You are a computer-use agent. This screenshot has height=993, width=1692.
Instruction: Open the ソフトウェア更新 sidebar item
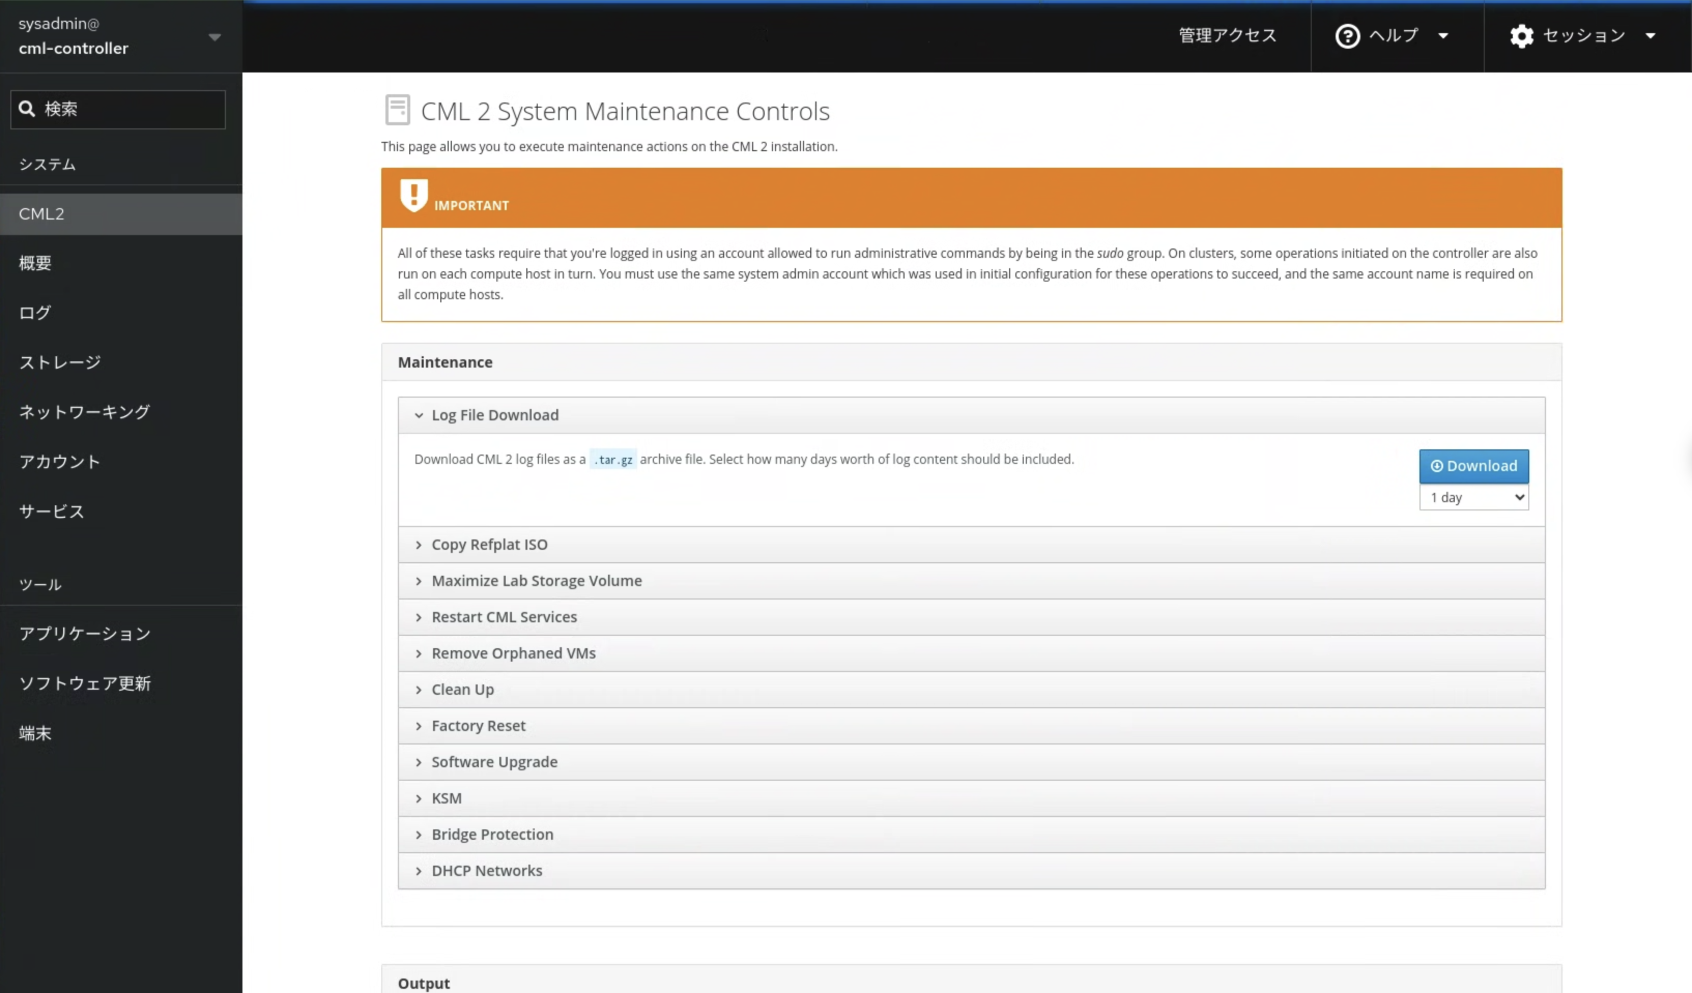click(x=84, y=683)
